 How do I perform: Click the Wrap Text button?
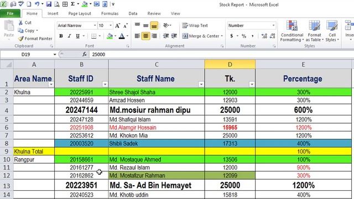(x=195, y=25)
